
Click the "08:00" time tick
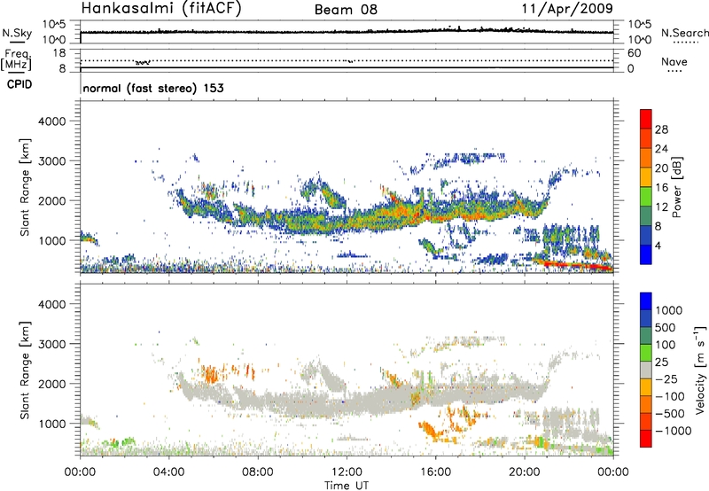tap(258, 472)
